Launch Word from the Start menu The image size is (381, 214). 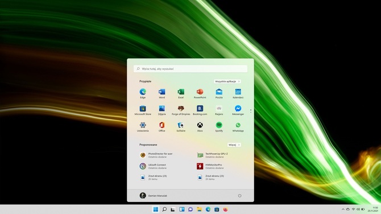[162, 93]
